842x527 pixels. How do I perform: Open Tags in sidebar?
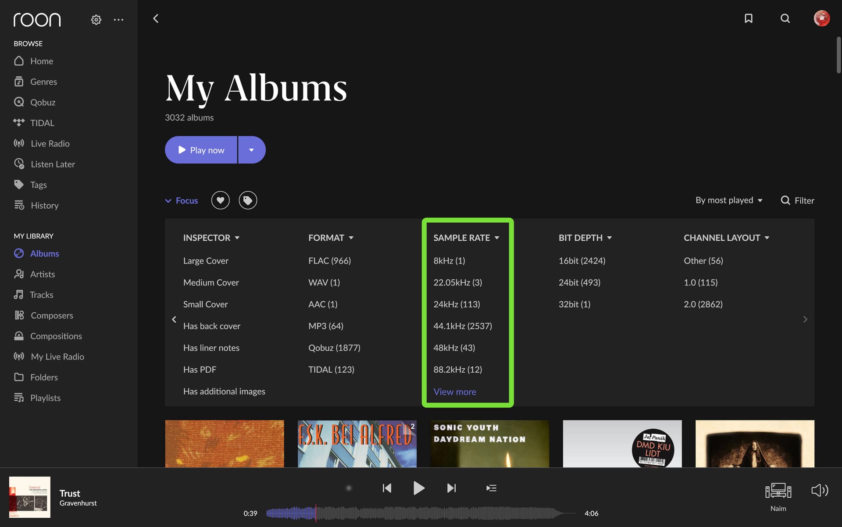point(30,185)
